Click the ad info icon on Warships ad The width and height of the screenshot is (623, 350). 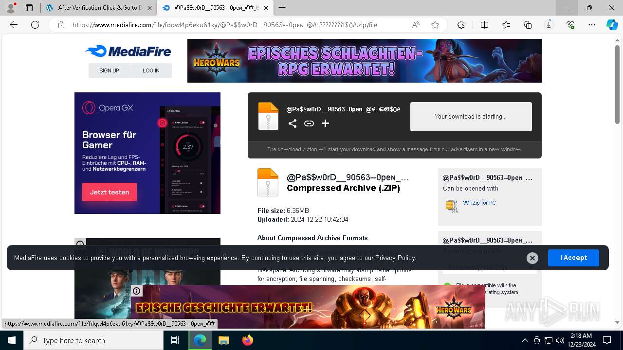click(80, 244)
